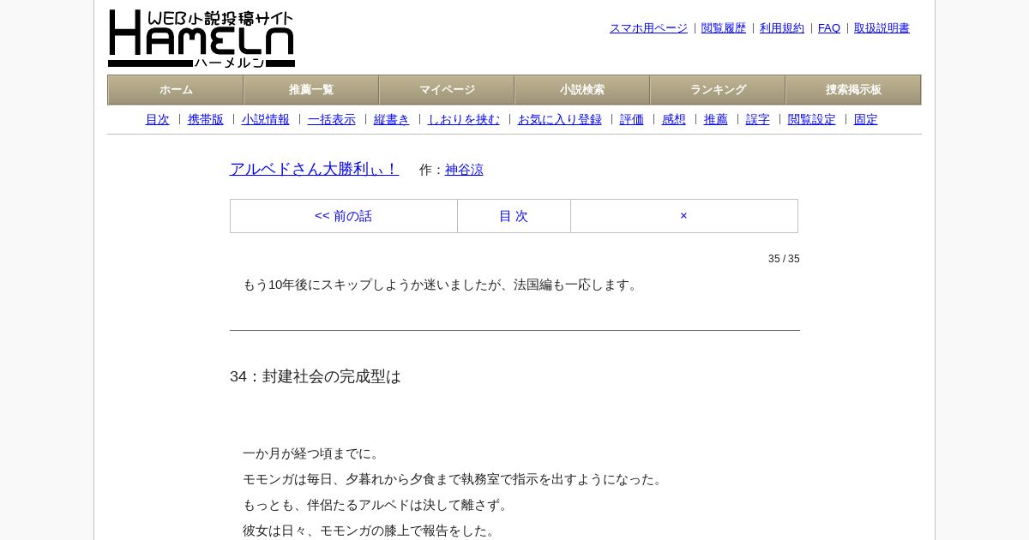The height and width of the screenshot is (540, 1029).
Task: Open 感想 comments link
Action: pyautogui.click(x=674, y=119)
